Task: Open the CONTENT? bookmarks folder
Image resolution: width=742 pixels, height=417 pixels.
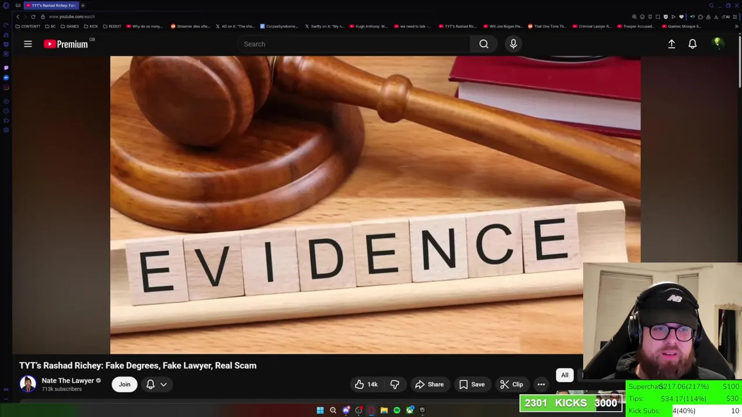Action: tap(28, 26)
